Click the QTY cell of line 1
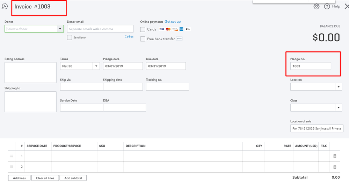Viewport: 349px width, 183px height. [253, 156]
